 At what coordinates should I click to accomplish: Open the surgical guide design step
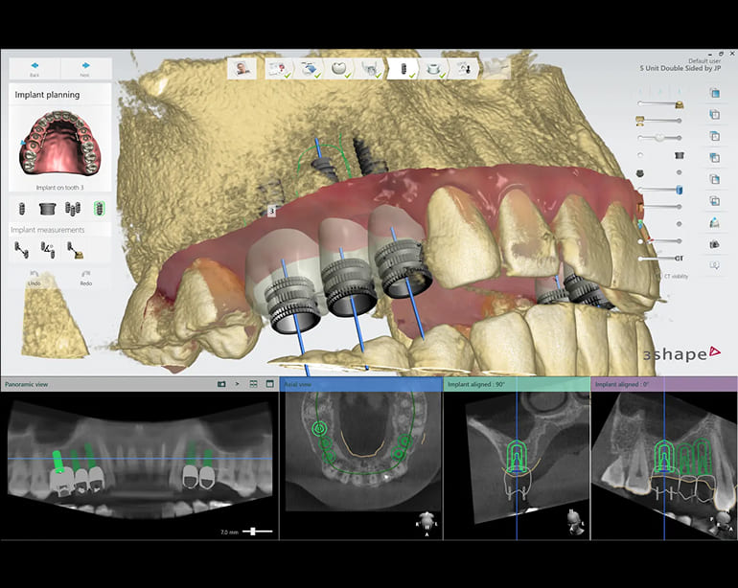tap(465, 69)
